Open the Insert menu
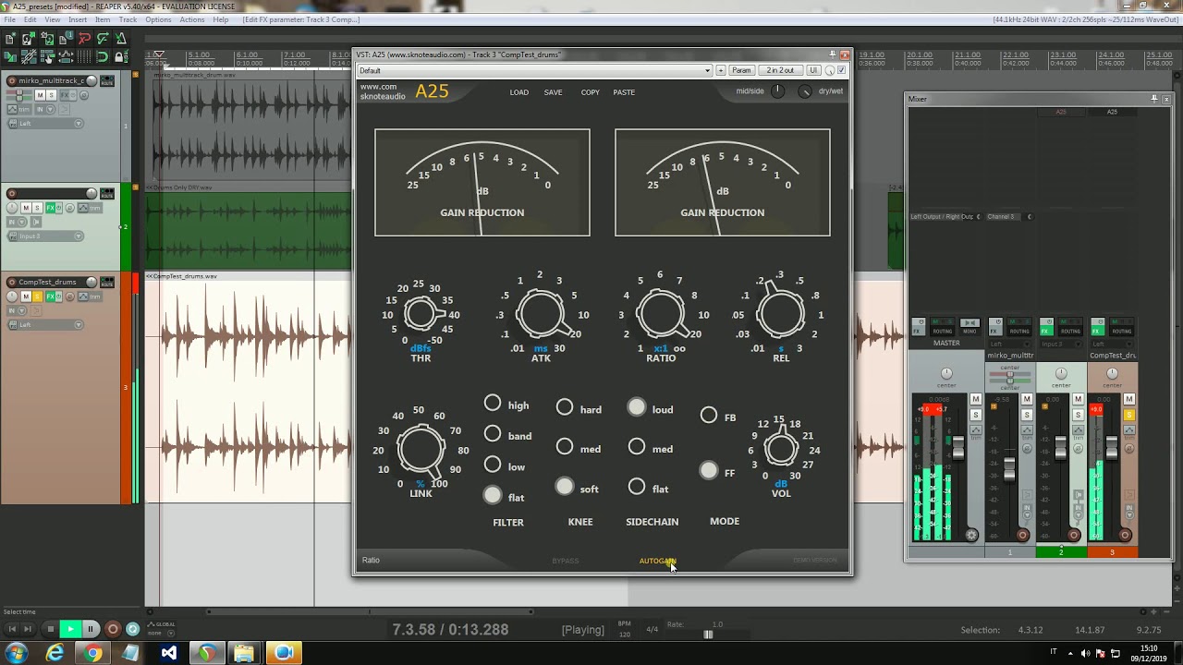 coord(78,19)
